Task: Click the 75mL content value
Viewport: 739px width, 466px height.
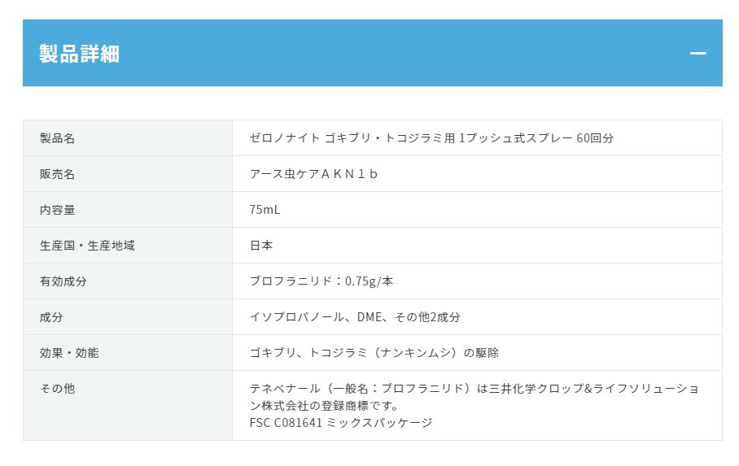Action: (x=265, y=210)
